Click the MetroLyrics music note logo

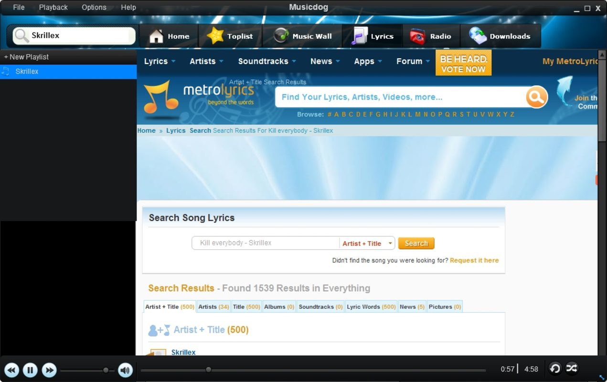coord(161,97)
